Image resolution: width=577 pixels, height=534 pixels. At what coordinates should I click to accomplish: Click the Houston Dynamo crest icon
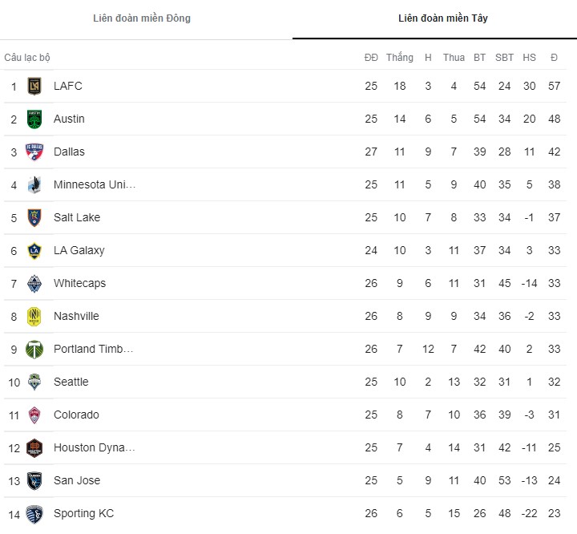[x=34, y=448]
